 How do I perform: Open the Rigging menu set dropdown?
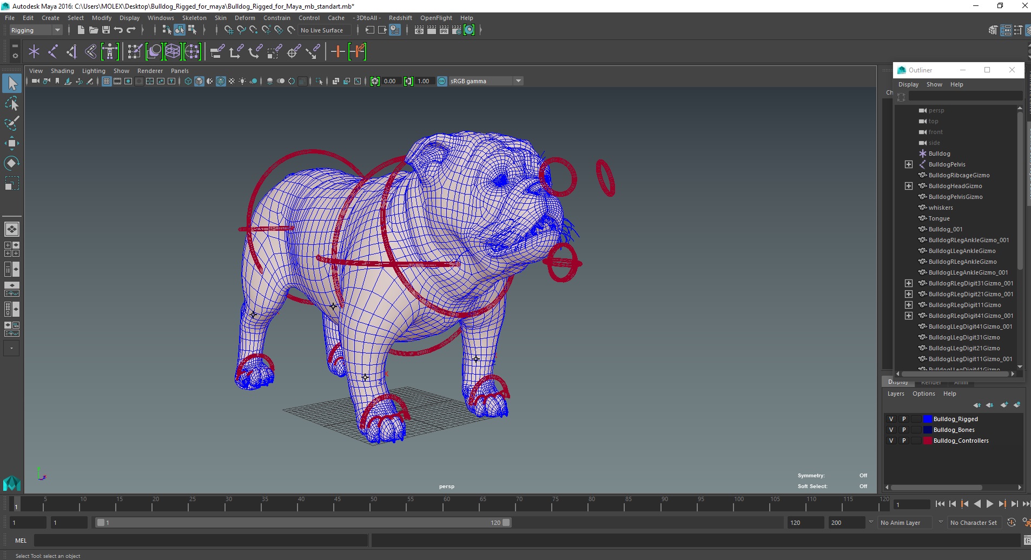tap(36, 30)
